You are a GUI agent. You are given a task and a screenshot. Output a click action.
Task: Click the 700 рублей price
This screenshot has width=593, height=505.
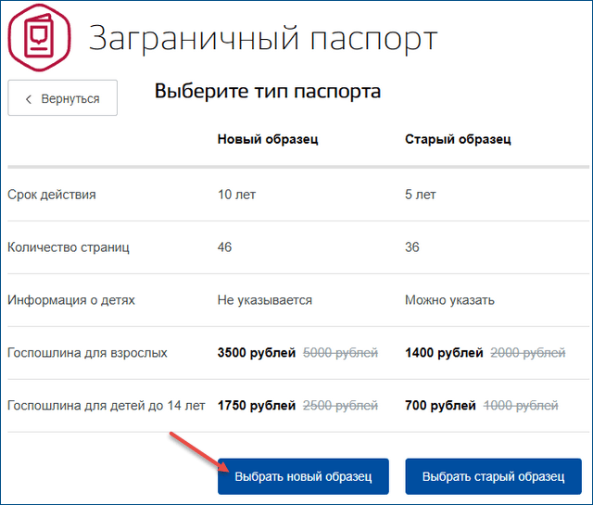click(x=440, y=406)
